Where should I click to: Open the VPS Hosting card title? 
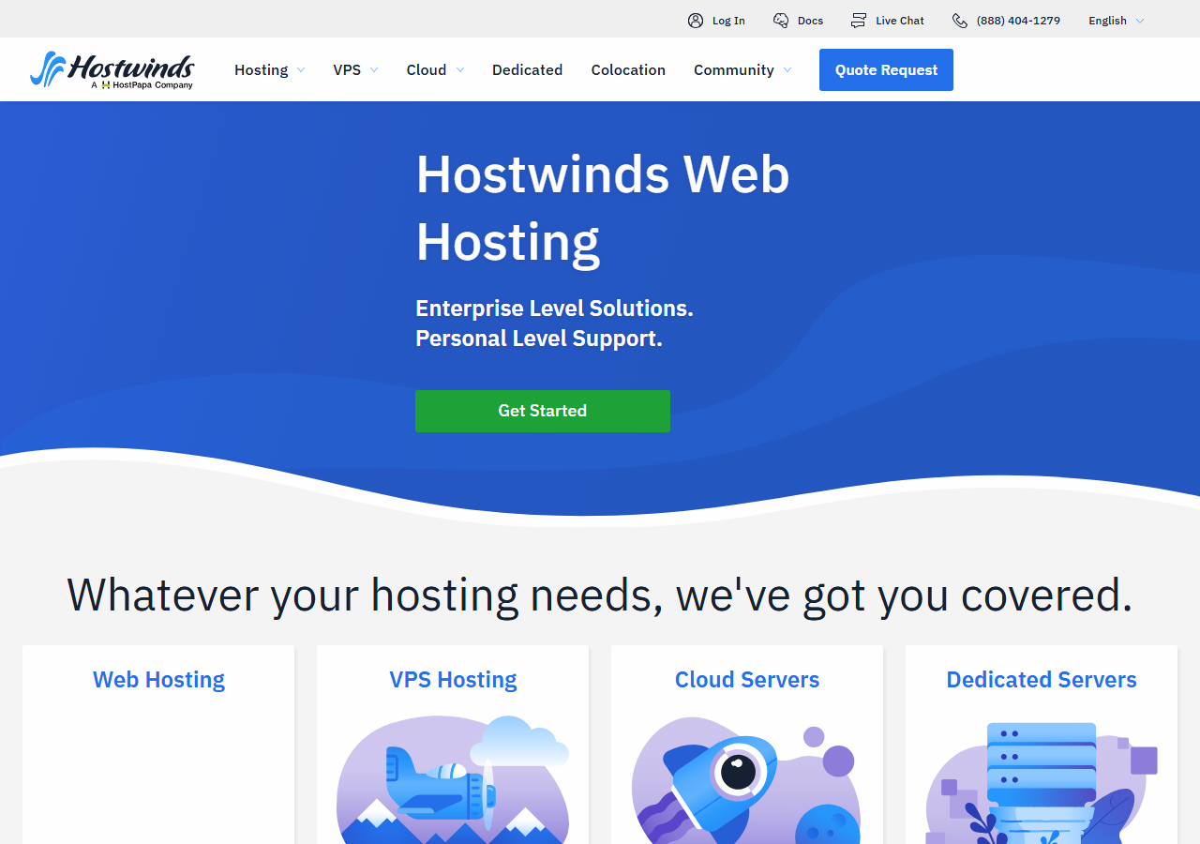(x=453, y=680)
